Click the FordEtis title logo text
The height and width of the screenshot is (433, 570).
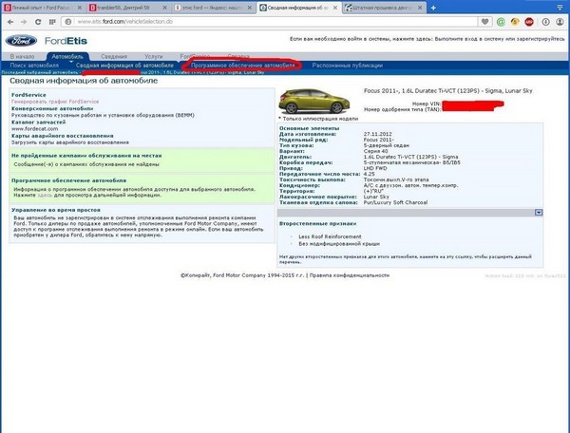tap(66, 41)
